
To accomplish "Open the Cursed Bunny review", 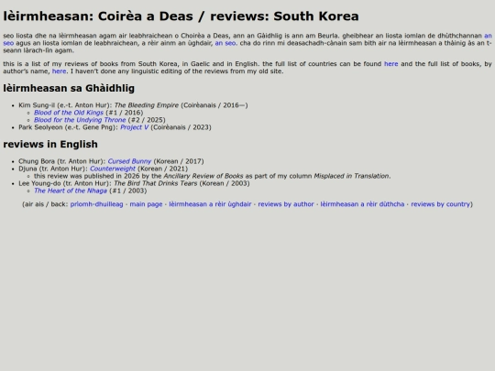I will click(129, 161).
